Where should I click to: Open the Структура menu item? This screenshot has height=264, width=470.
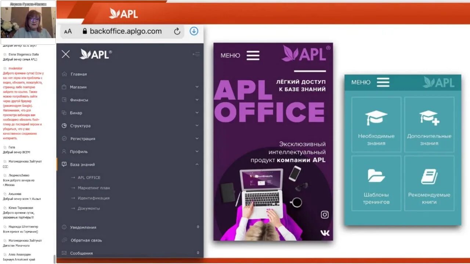[x=80, y=126]
